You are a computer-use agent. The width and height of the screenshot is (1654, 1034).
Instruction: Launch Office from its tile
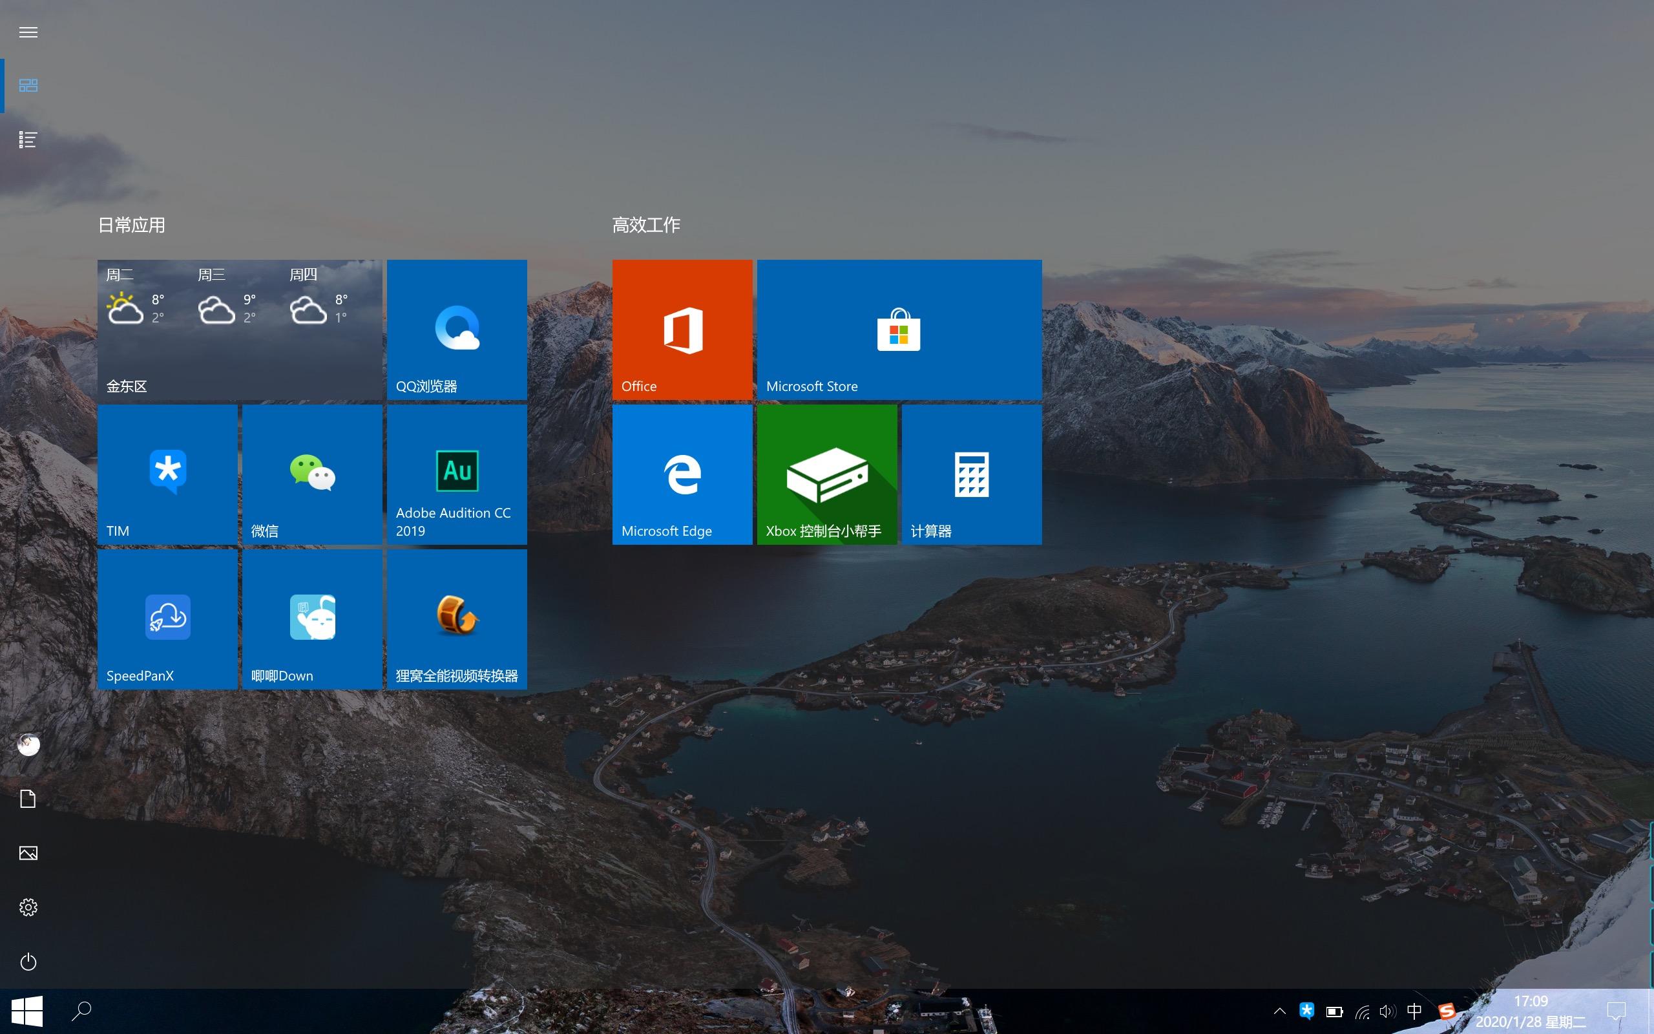click(682, 328)
